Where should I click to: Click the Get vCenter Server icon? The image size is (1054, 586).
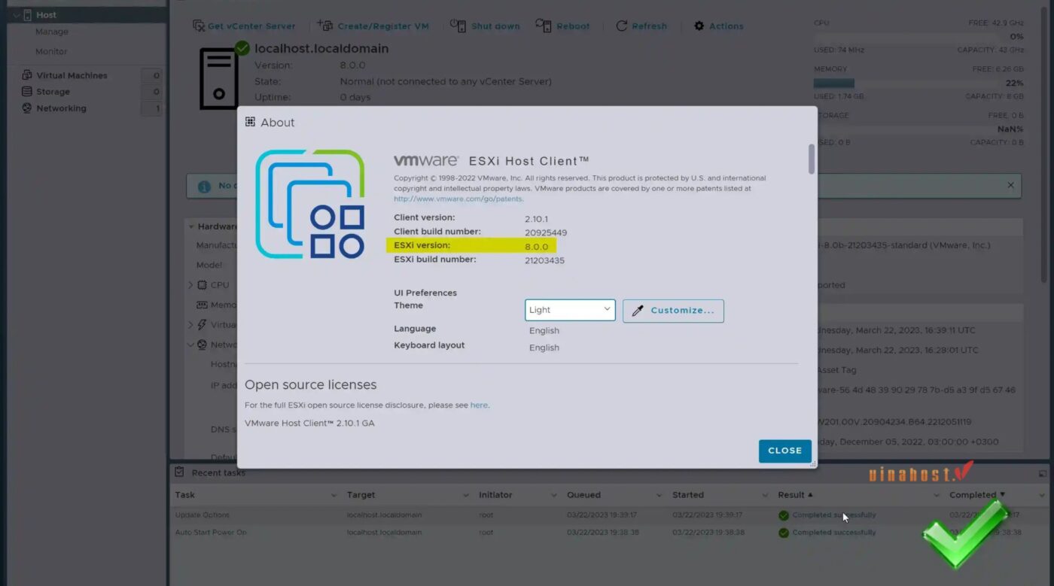[198, 26]
